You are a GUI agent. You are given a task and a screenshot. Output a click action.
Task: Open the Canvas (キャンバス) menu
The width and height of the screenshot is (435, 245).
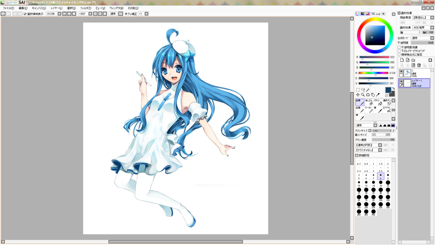39,8
